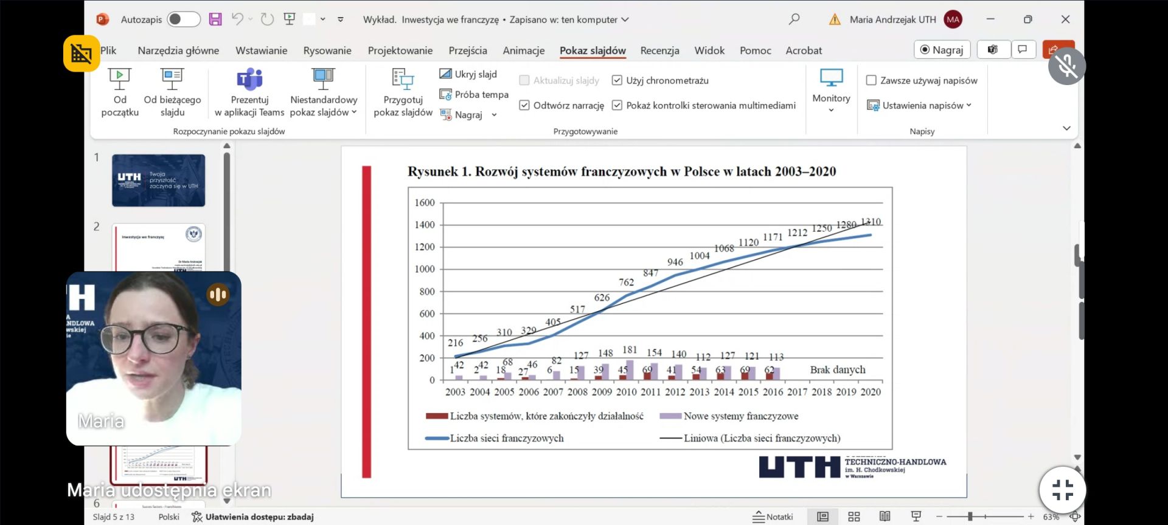The image size is (1168, 525).
Task: Open the Customize Quick Access Toolbar dropdown
Action: (341, 19)
